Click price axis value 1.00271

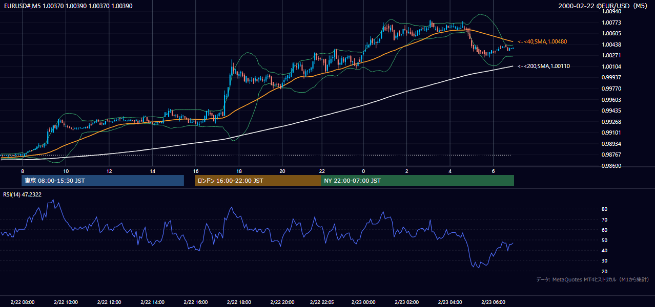click(x=611, y=55)
